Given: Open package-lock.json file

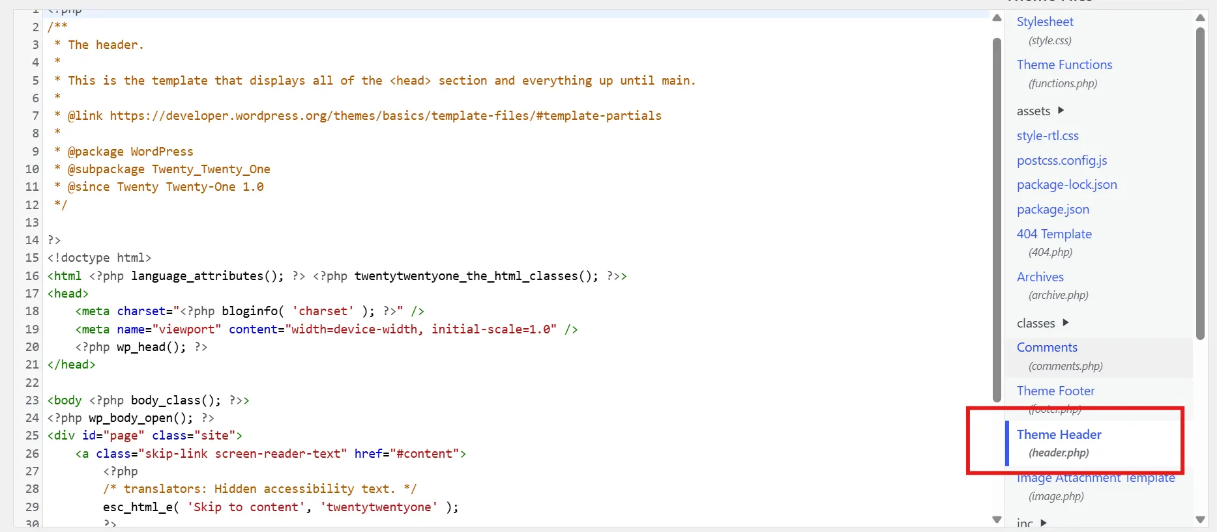Looking at the screenshot, I should (x=1067, y=184).
